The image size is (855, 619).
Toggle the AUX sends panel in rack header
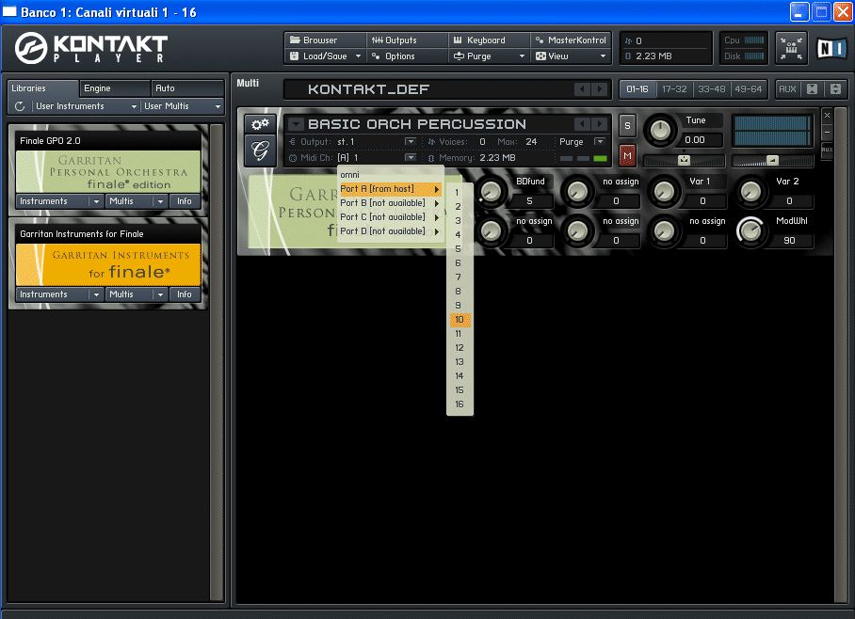point(787,88)
